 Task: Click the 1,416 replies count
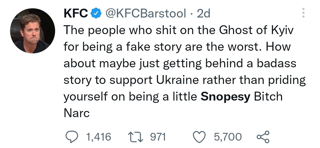point(98,137)
